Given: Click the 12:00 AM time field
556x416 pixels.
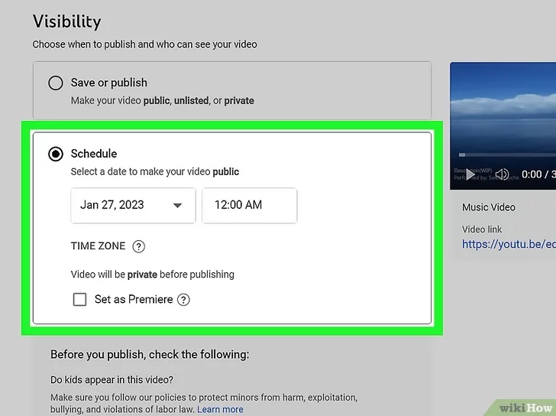Looking at the screenshot, I should [249, 205].
